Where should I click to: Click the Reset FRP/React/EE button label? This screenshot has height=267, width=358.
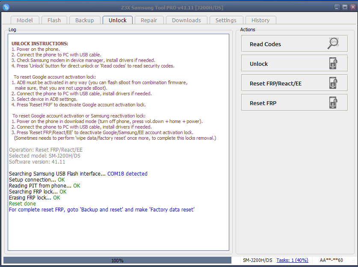pos(275,83)
